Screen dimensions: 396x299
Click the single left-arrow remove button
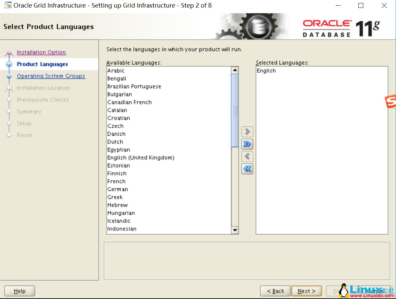click(247, 156)
